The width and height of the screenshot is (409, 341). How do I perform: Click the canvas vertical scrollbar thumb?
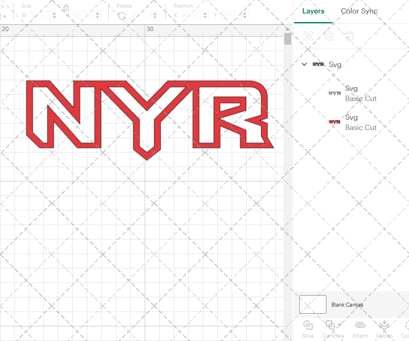coord(288,39)
